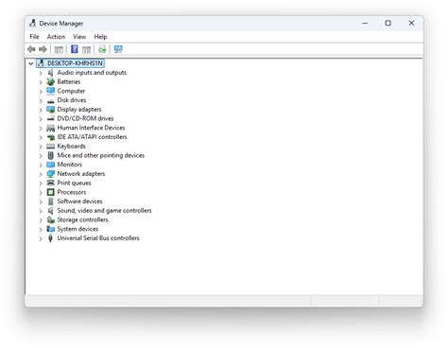448x348 pixels.
Task: Click the Batteries icon
Action: click(50, 81)
